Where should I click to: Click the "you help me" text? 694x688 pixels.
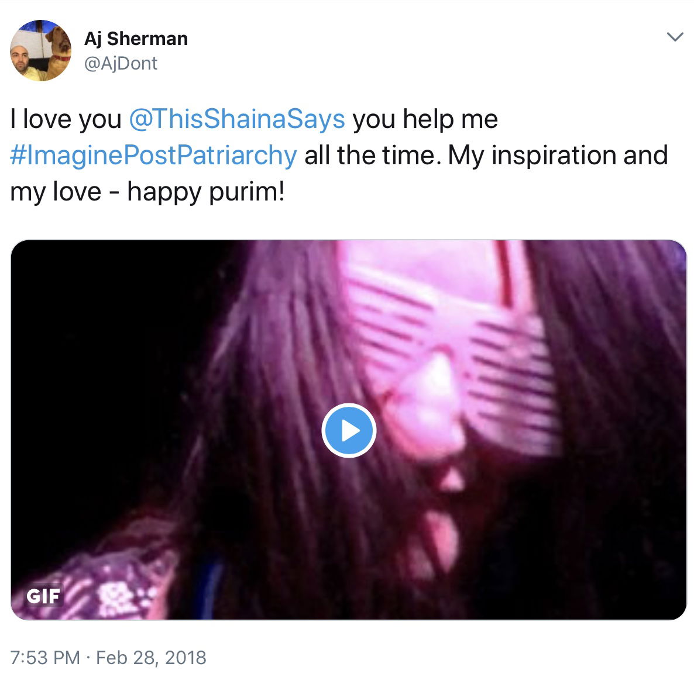pyautogui.click(x=425, y=119)
